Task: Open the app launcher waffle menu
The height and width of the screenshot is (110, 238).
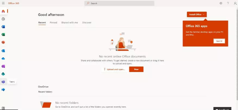Action: click(3, 3)
